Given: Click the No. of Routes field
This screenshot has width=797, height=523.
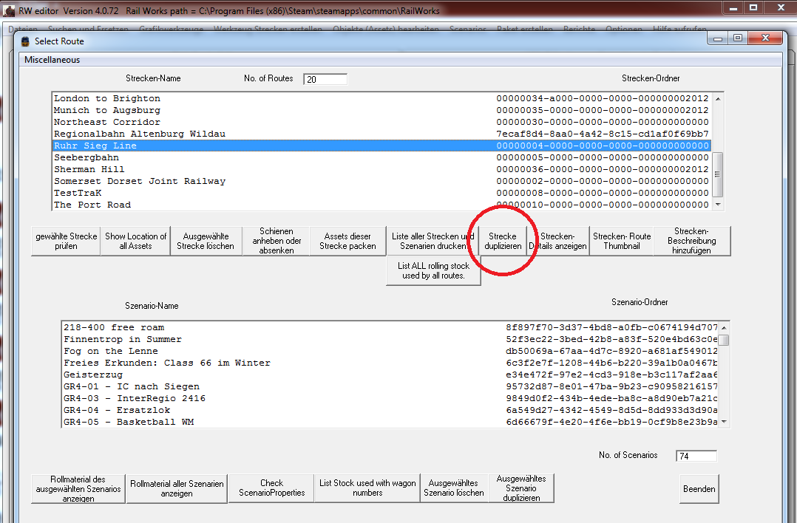Looking at the screenshot, I should point(325,79).
